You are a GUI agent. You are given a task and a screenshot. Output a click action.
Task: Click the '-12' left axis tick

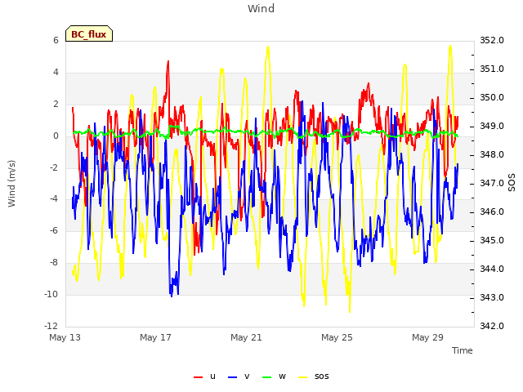pyautogui.click(x=51, y=326)
